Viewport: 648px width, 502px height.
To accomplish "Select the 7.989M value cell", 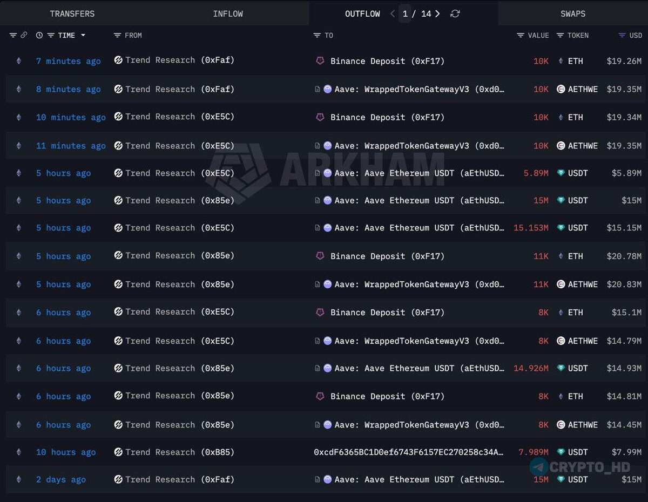I will click(x=534, y=452).
